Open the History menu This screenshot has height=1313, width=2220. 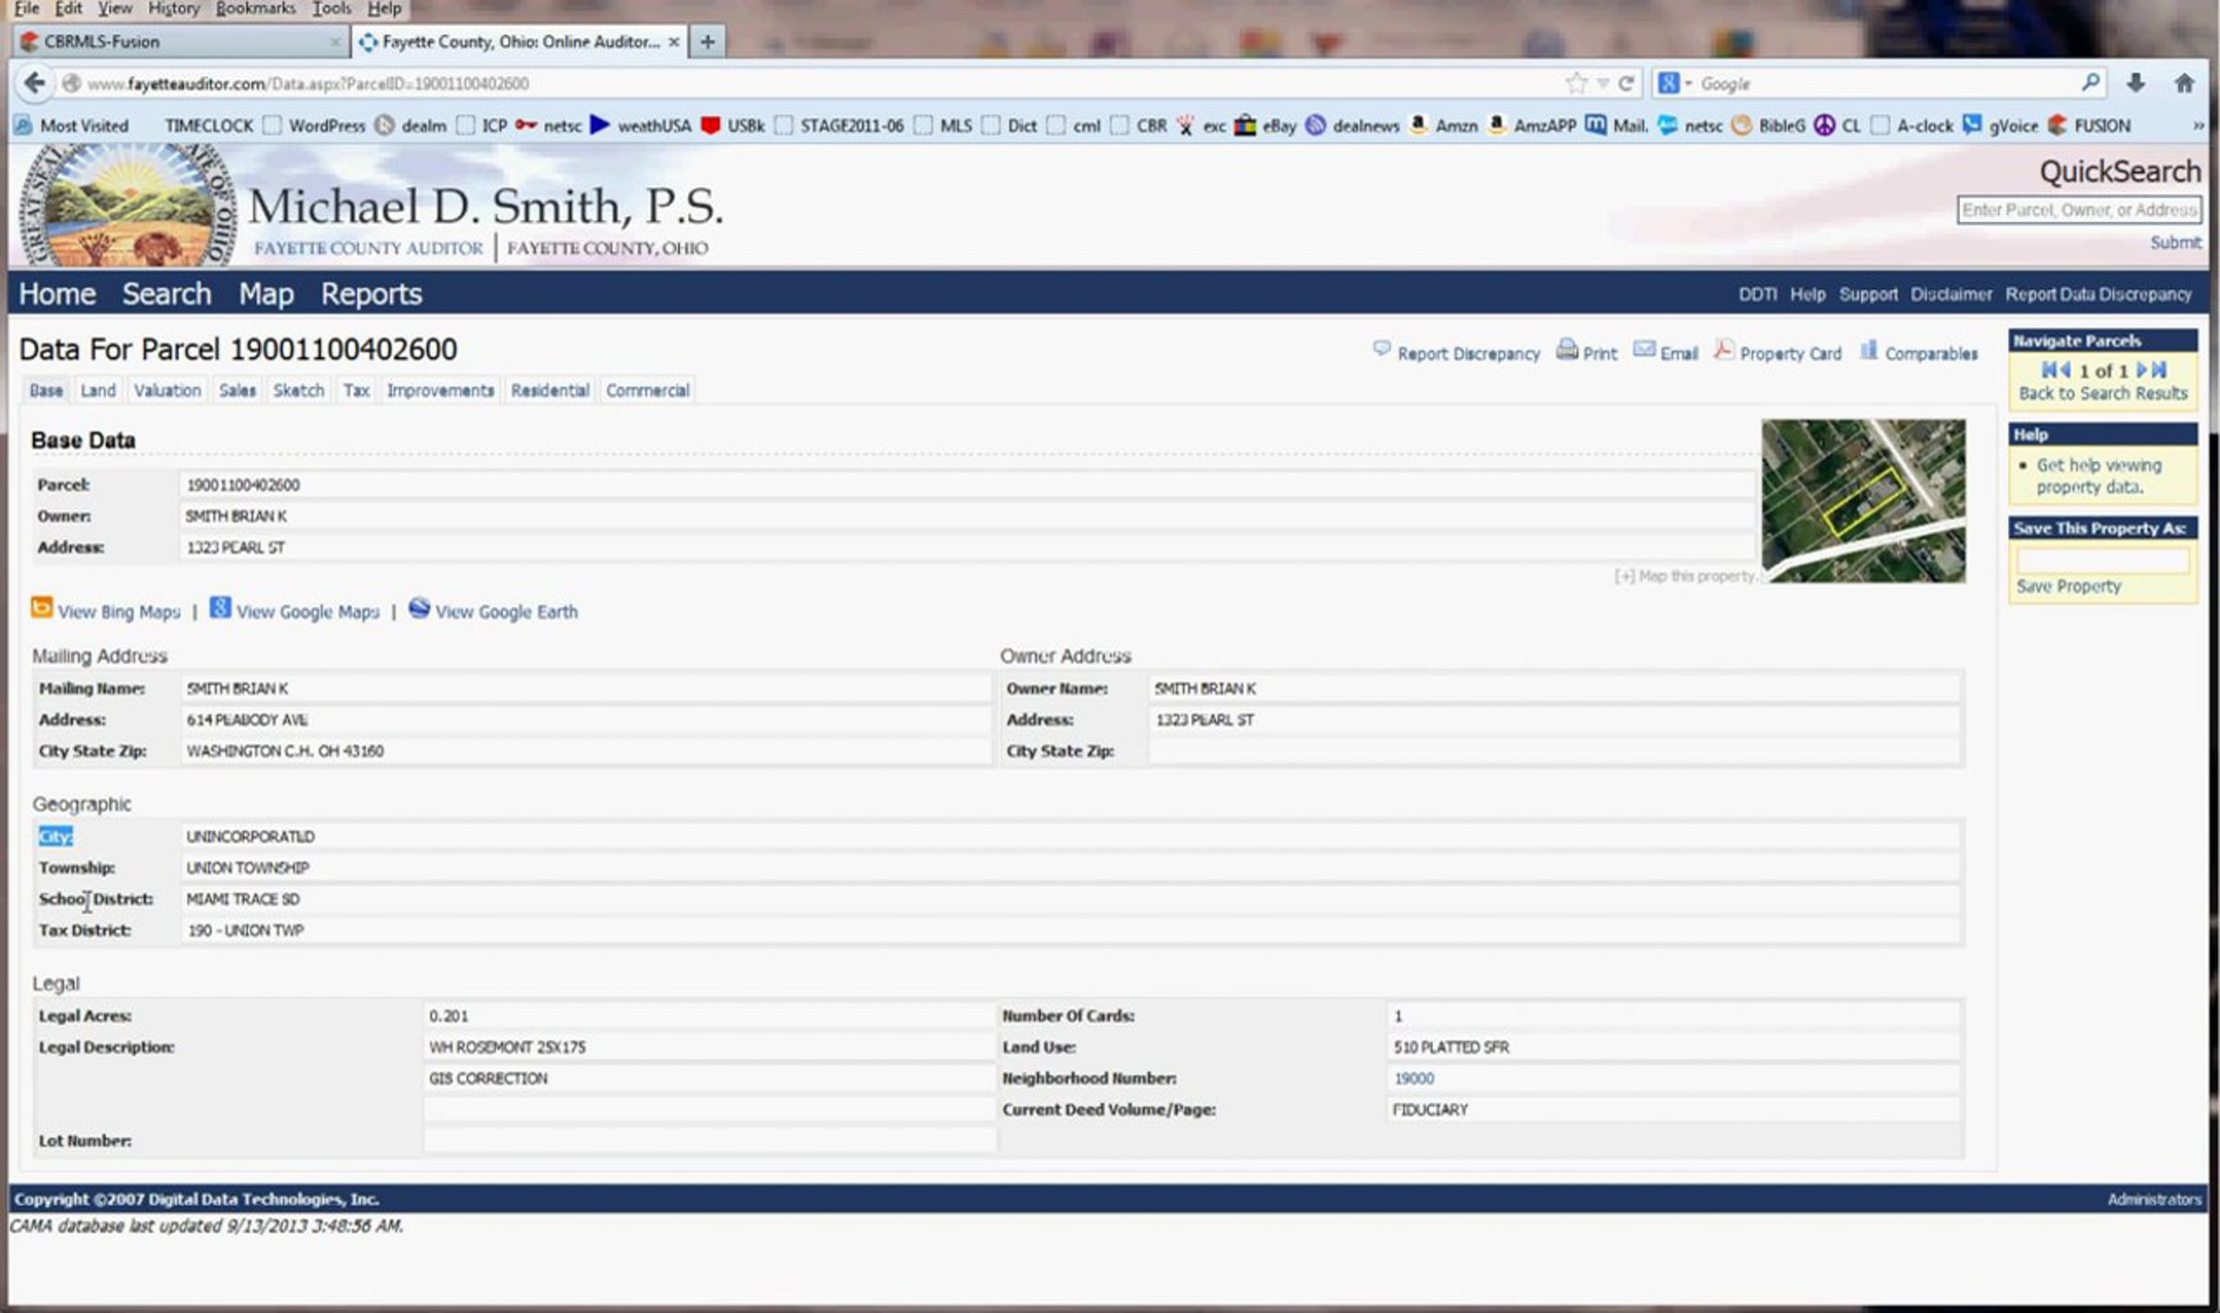(174, 8)
